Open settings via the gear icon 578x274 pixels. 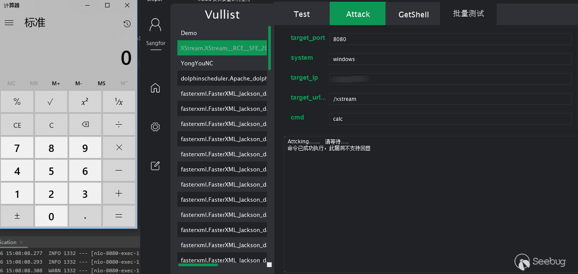(155, 127)
